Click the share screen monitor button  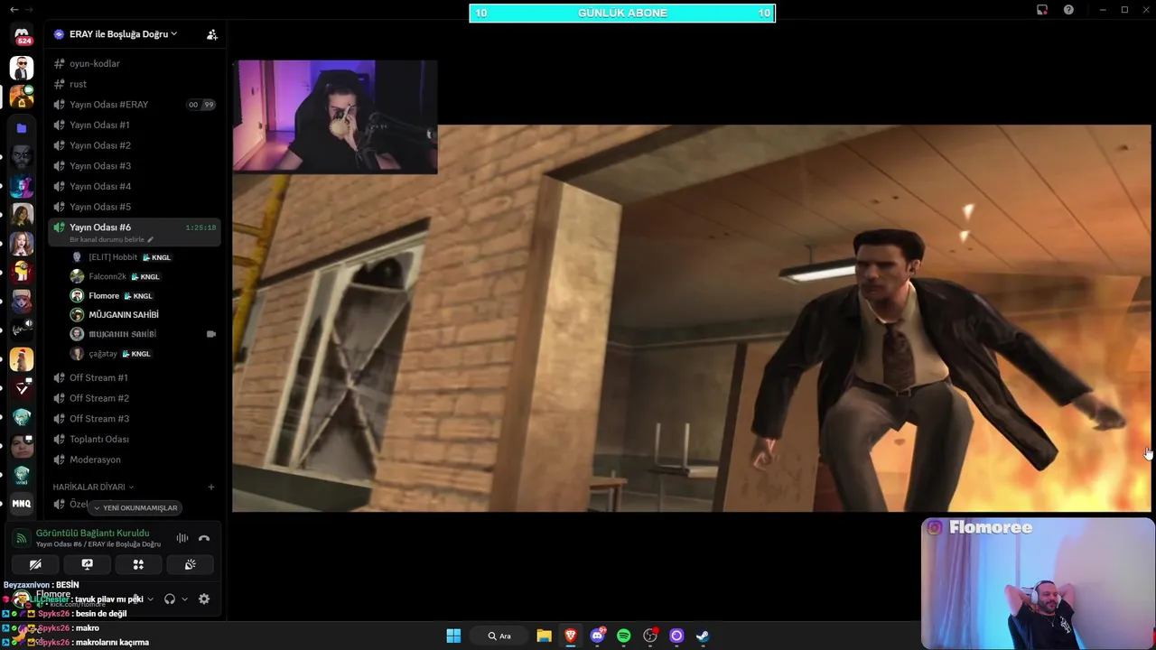pyautogui.click(x=87, y=564)
